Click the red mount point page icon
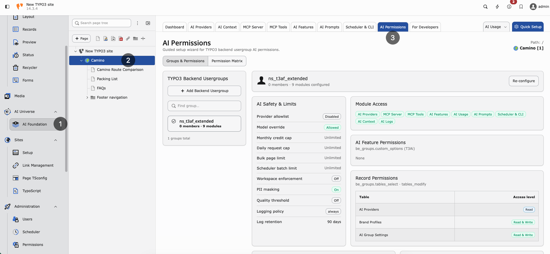This screenshot has height=254, width=550. click(x=121, y=38)
